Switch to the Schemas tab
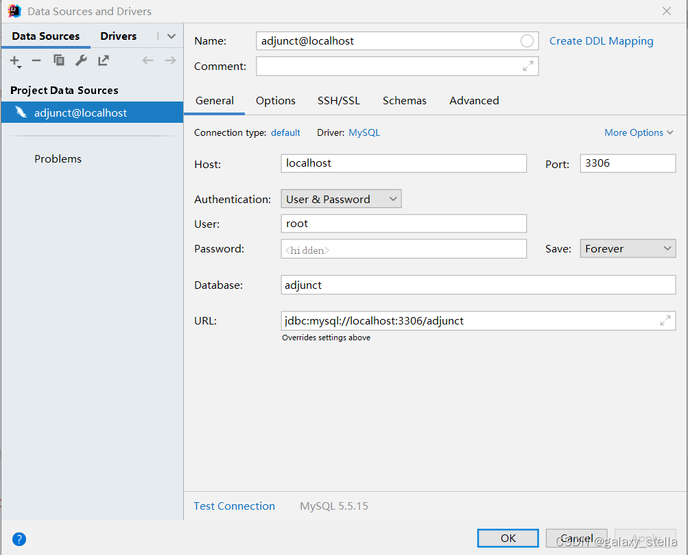Image resolution: width=688 pixels, height=555 pixels. [404, 100]
